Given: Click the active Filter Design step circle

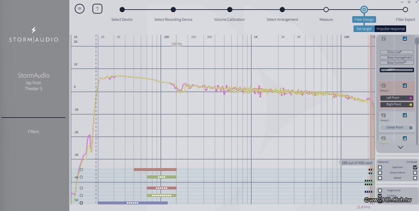Looking at the screenshot, I should [x=364, y=10].
